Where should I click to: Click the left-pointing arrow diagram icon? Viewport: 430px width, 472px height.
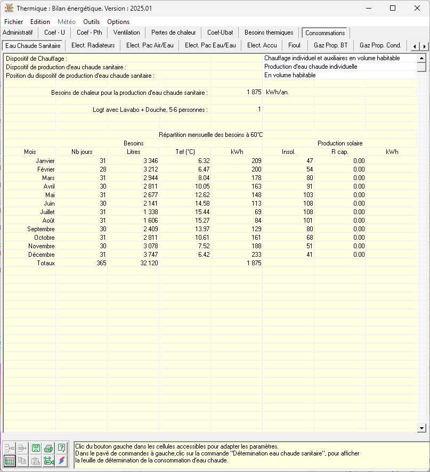[x=10, y=448]
